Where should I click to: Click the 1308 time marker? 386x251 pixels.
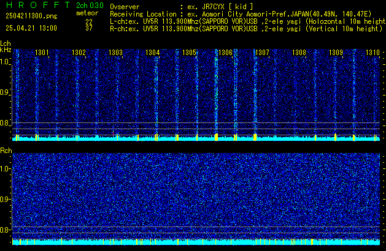click(299, 53)
